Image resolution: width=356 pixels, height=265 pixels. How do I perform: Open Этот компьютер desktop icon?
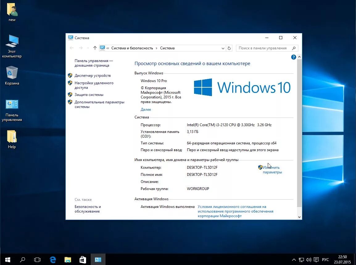12,46
